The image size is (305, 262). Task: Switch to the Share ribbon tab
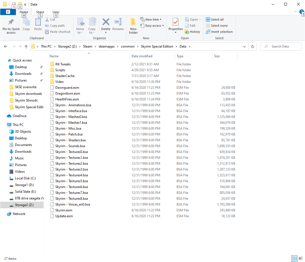40,12
